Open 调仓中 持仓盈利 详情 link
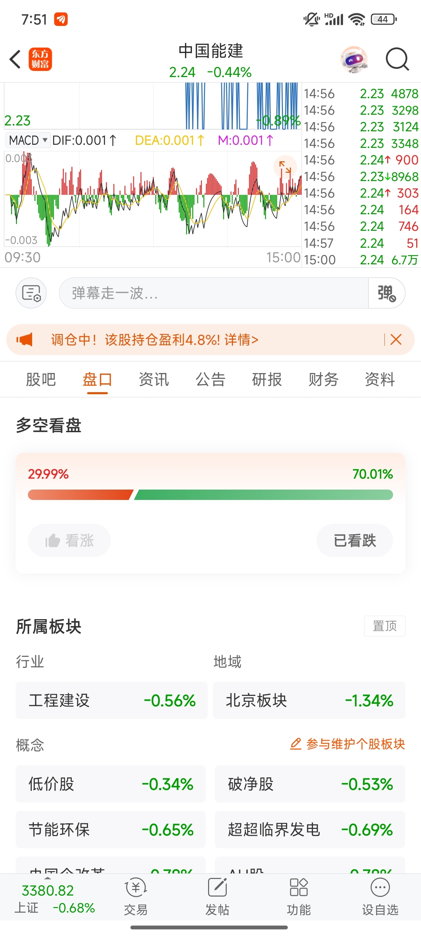 [154, 340]
